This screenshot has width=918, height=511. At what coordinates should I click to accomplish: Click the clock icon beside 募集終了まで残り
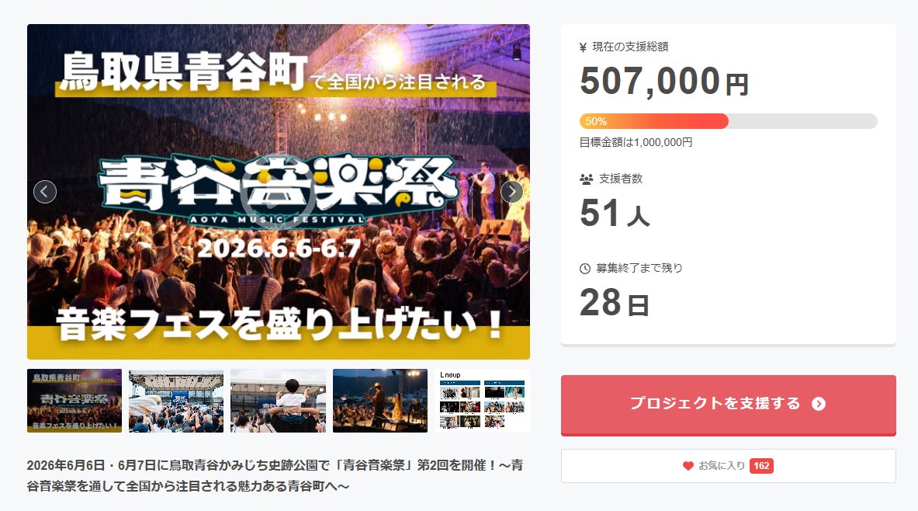coord(585,269)
